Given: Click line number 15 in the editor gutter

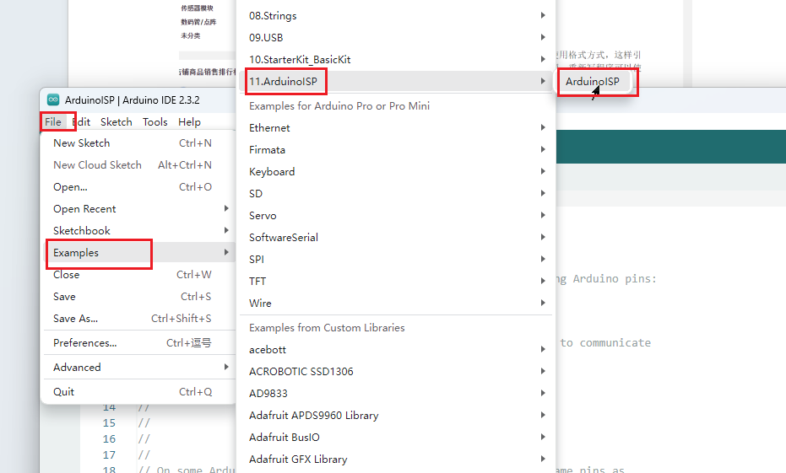Looking at the screenshot, I should click(x=110, y=423).
